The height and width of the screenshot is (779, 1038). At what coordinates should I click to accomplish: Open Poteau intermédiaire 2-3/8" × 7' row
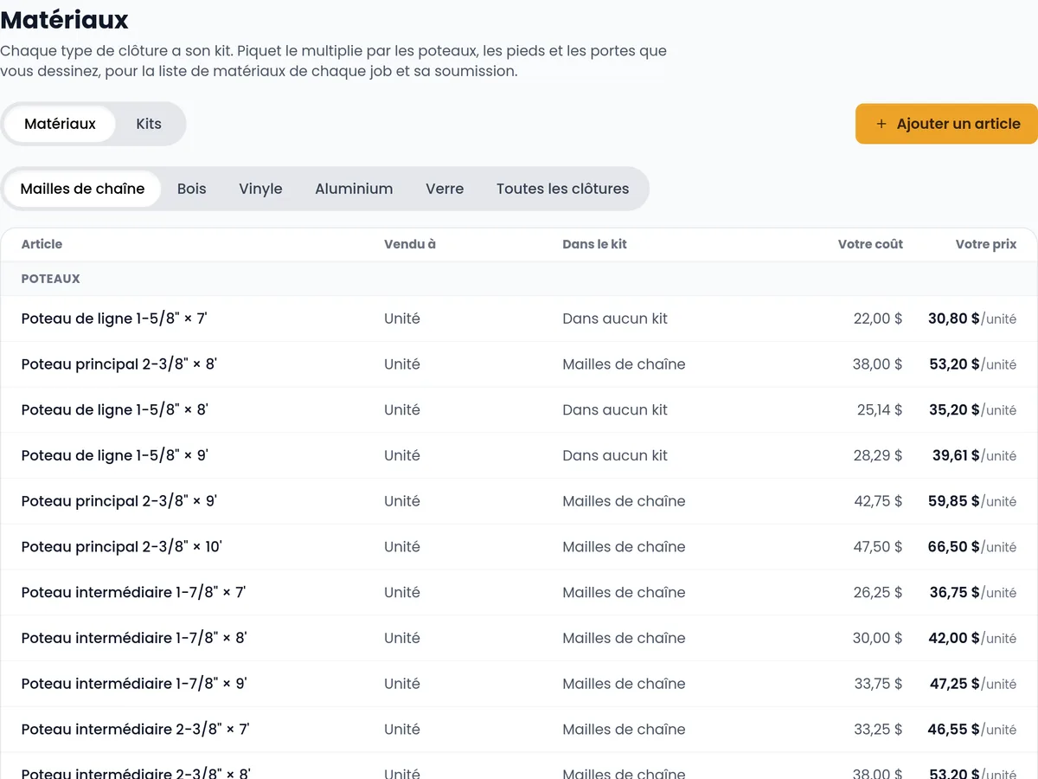click(x=519, y=730)
